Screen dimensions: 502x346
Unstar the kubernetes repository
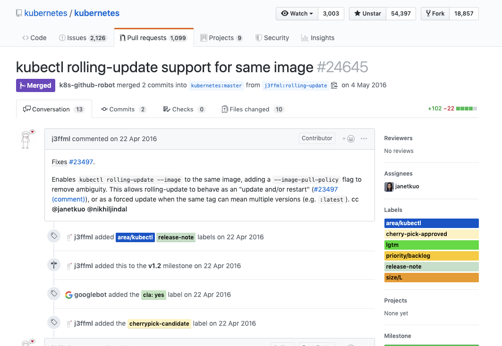367,13
